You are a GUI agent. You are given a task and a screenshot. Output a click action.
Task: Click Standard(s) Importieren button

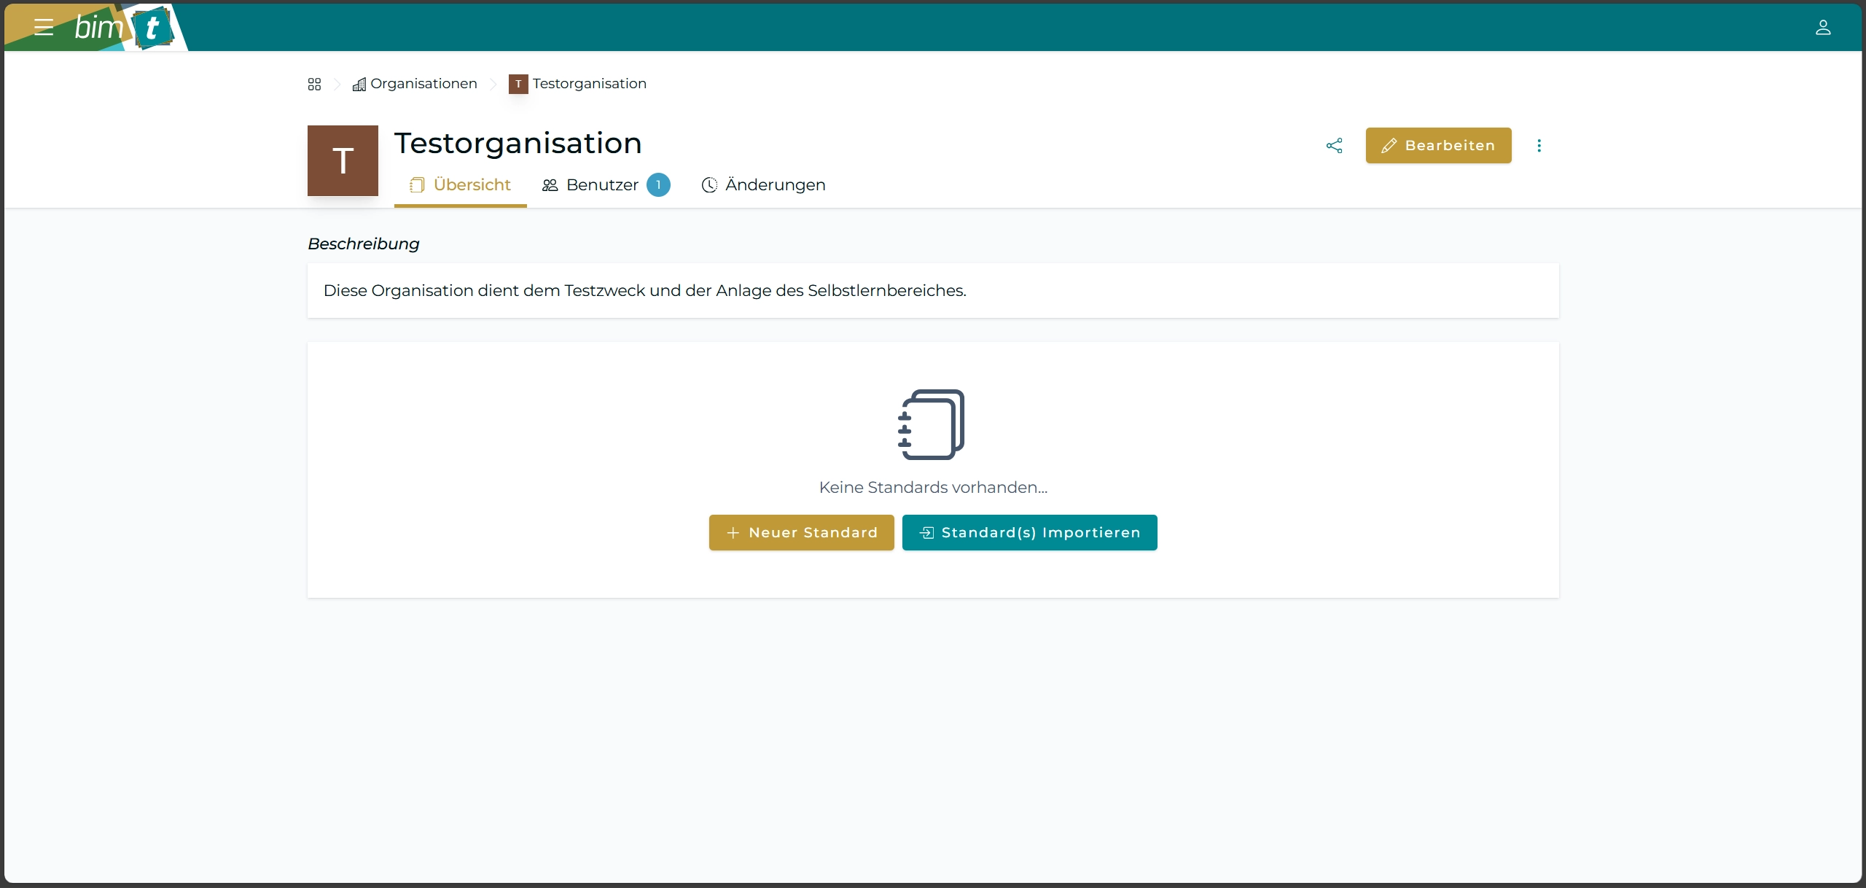(x=1029, y=533)
